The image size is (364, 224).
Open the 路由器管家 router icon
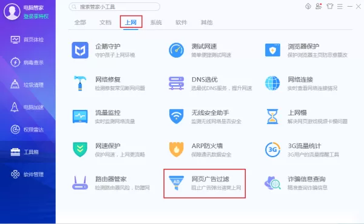click(80, 183)
